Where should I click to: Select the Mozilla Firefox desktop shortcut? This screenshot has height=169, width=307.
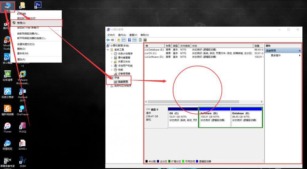point(7,43)
